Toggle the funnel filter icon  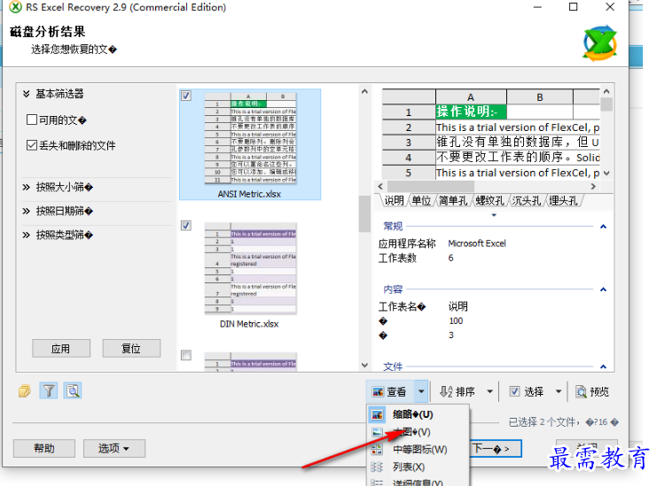(49, 390)
